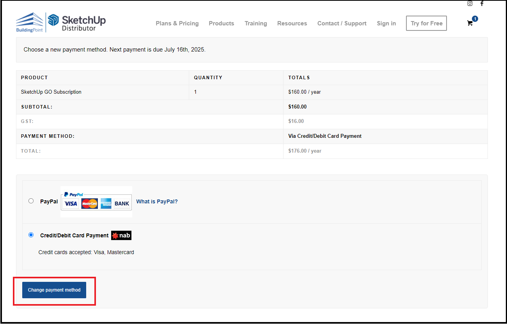Image resolution: width=507 pixels, height=324 pixels.
Task: Click the GST: row label
Action: (27, 121)
